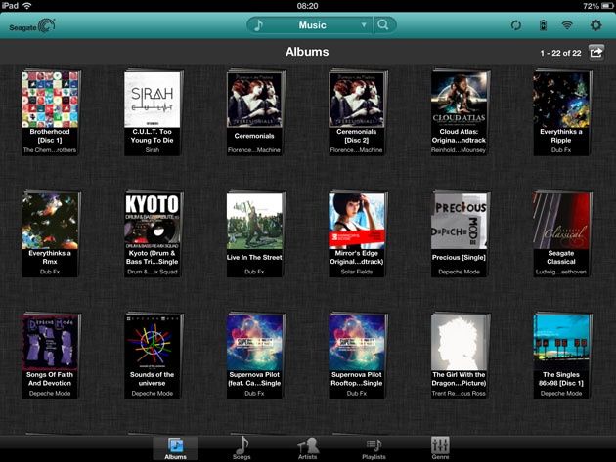Check the device battery status icon
Image resolution: width=616 pixels, height=462 pixels.
click(x=543, y=25)
